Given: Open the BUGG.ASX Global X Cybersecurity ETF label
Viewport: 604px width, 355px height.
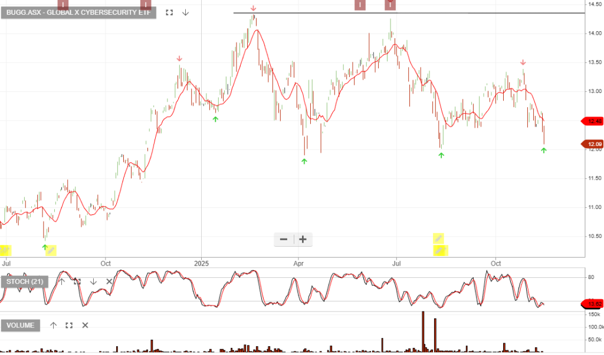Looking at the screenshot, I should pos(78,12).
